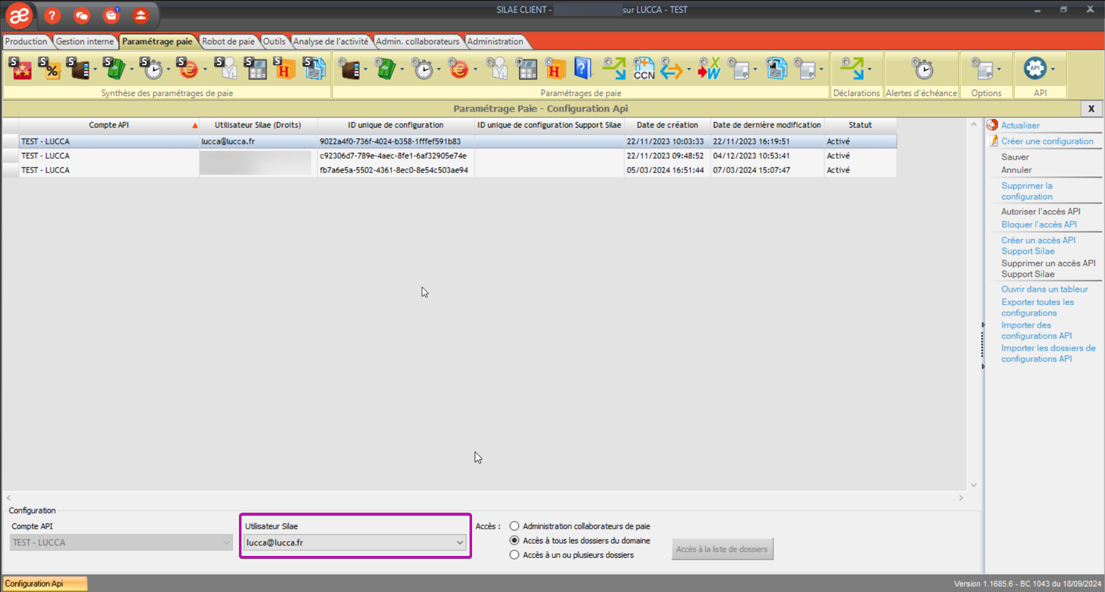Click Supprimer la configuration link
This screenshot has width=1105, height=592.
(x=1027, y=191)
